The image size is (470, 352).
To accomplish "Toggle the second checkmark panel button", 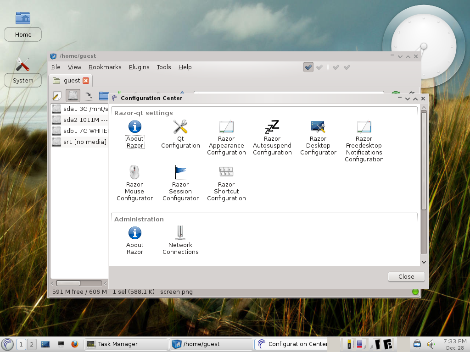I will point(319,67).
